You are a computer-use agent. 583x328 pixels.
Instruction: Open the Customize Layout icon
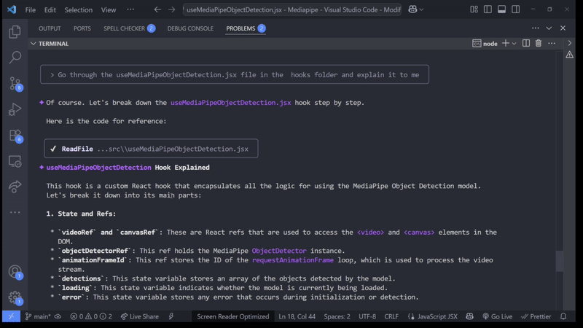tap(474, 9)
